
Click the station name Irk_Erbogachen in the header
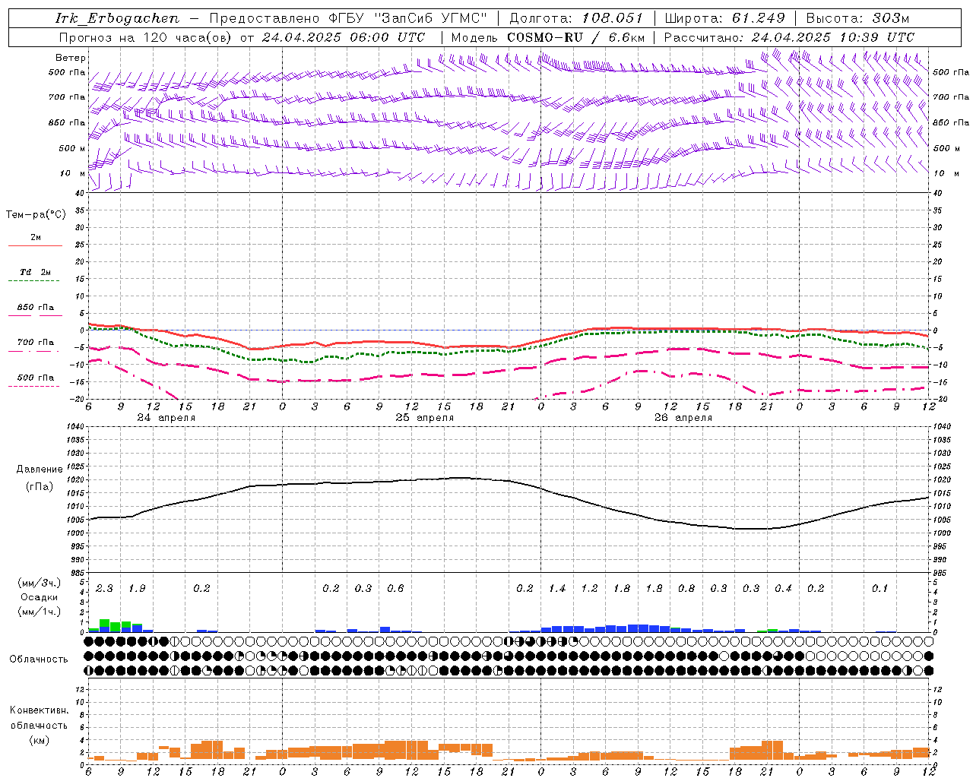tap(118, 18)
